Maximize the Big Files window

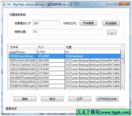point(116,4)
